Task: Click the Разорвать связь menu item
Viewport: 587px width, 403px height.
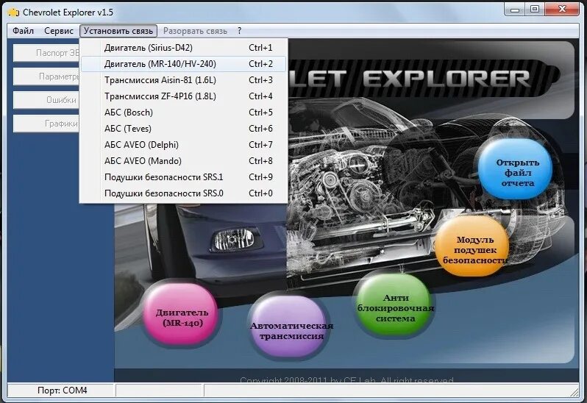Action: point(195,31)
